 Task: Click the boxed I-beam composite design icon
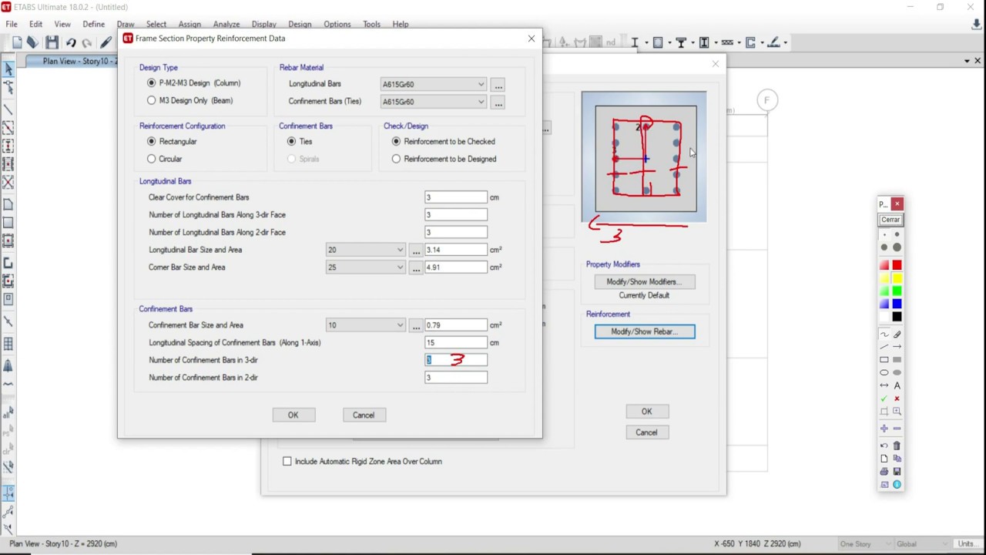coord(704,42)
